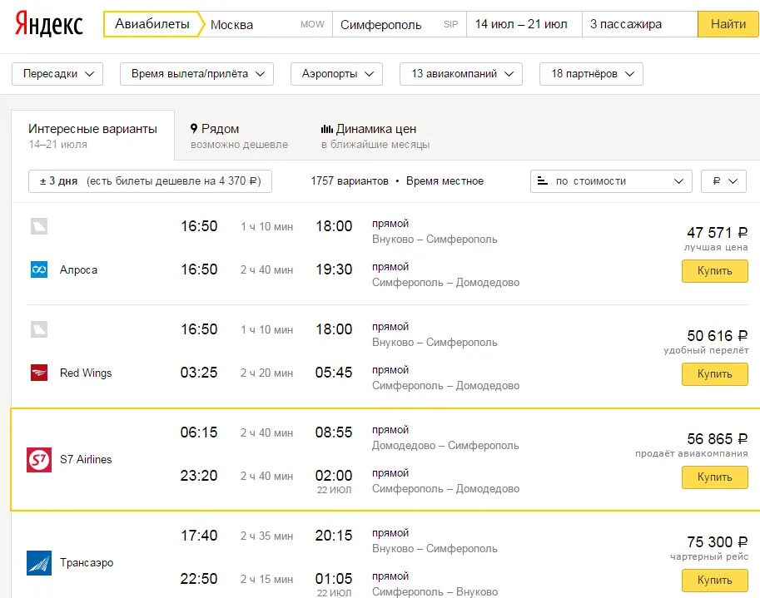Screen dimensions: 760x598
Task: Expand the Аэропорты filter
Action: [337, 74]
